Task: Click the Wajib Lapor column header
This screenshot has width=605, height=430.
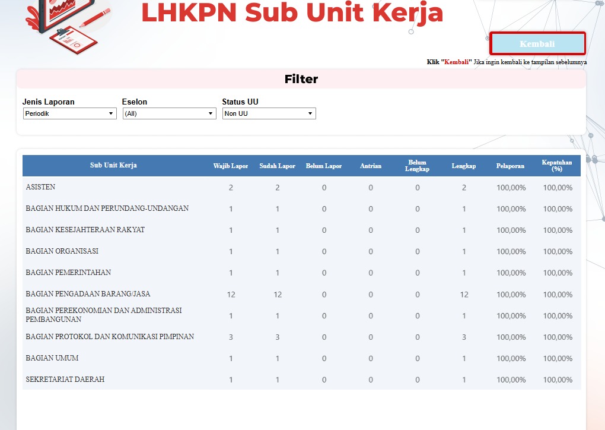Action: (231, 166)
